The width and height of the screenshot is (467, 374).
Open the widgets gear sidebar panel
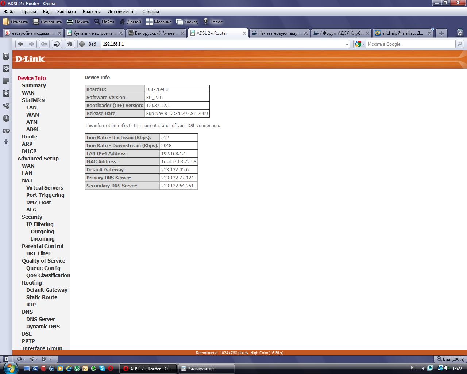click(x=6, y=69)
